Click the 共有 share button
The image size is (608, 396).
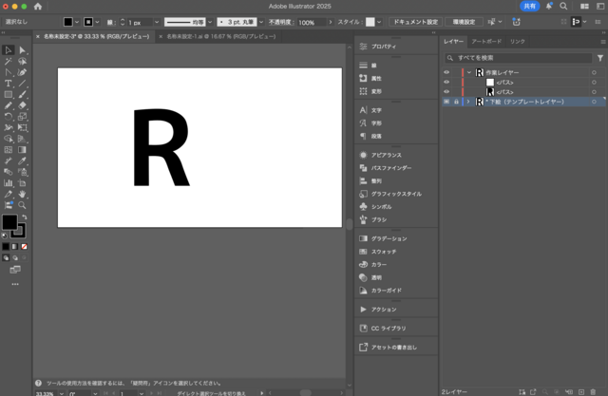tap(529, 7)
